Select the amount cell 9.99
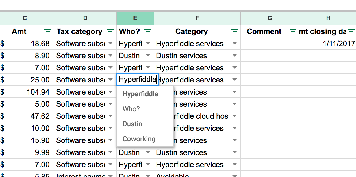 tap(27, 152)
